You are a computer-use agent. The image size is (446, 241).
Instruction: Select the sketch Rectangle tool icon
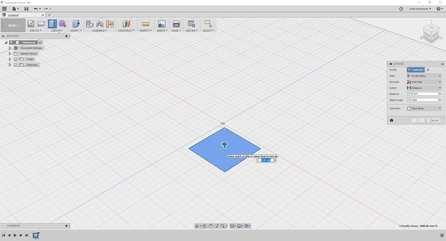(x=41, y=24)
